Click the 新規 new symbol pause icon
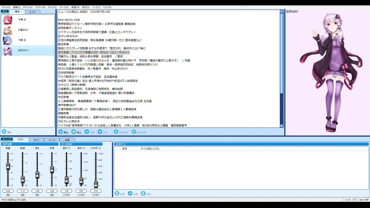This screenshot has height=208, width=370. click(x=117, y=193)
